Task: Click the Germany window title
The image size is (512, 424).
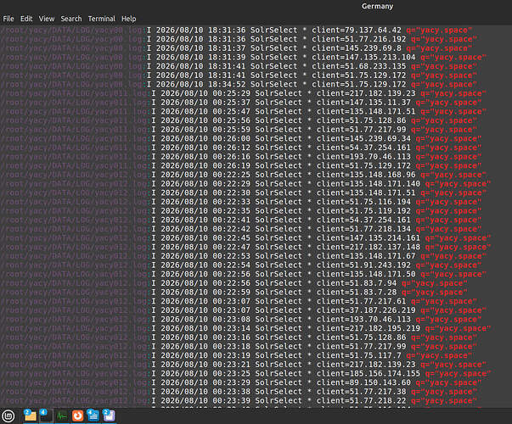Action: coord(377,6)
